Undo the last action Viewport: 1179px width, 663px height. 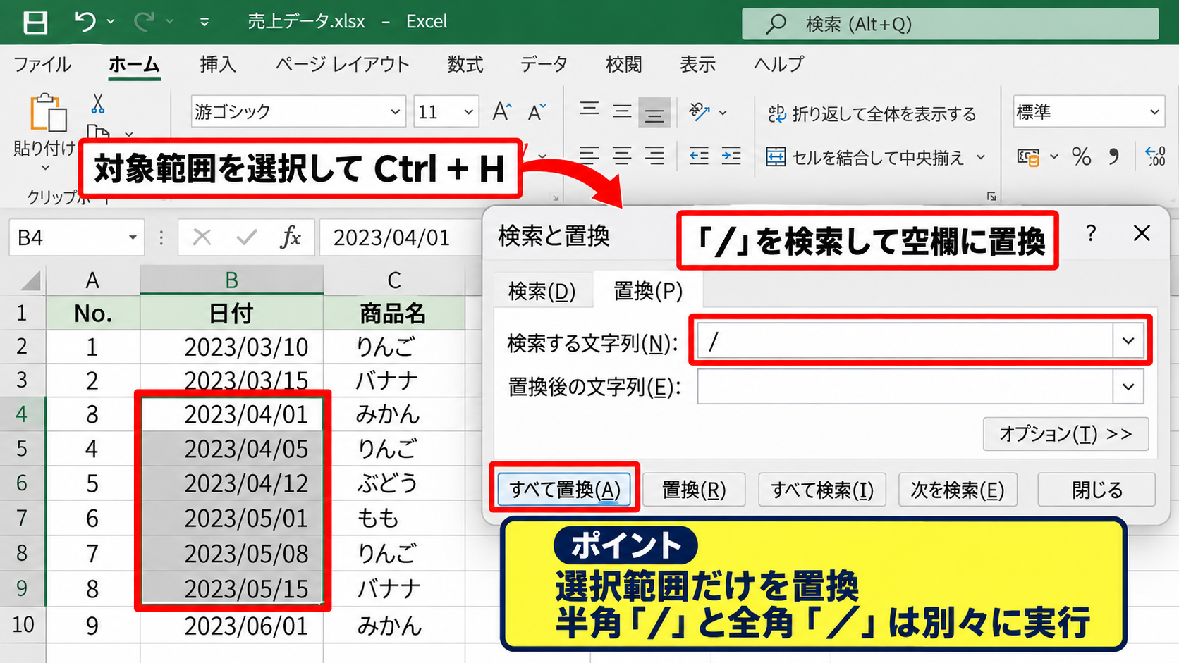pyautogui.click(x=85, y=22)
